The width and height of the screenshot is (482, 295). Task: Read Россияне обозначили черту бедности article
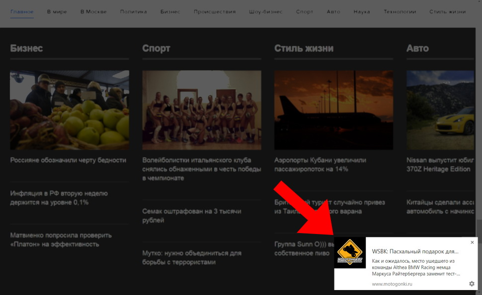point(68,160)
